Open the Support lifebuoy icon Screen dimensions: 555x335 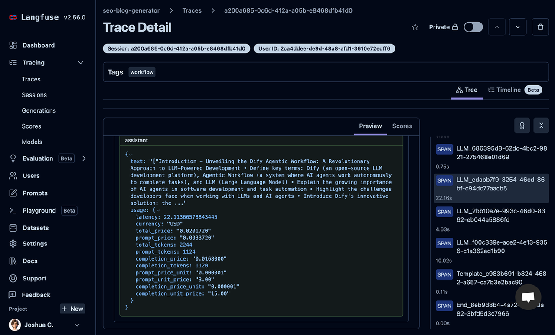(x=13, y=278)
